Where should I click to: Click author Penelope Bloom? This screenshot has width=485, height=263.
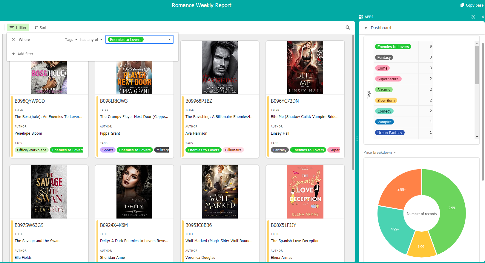point(28,133)
